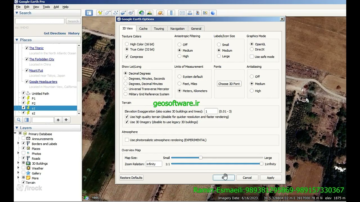Adjust the Zoom Relation slider handle
This screenshot has height=202, width=360.
(261, 164)
